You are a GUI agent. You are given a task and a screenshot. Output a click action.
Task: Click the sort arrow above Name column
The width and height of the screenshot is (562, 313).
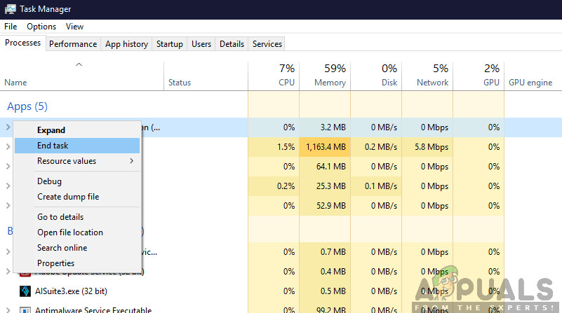(x=79, y=64)
